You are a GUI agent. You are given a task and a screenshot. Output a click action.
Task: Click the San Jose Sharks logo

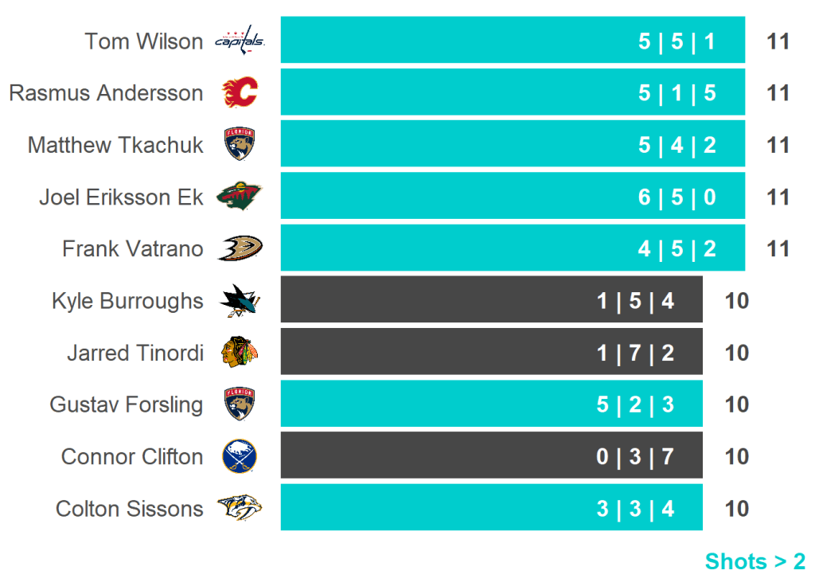point(240,301)
